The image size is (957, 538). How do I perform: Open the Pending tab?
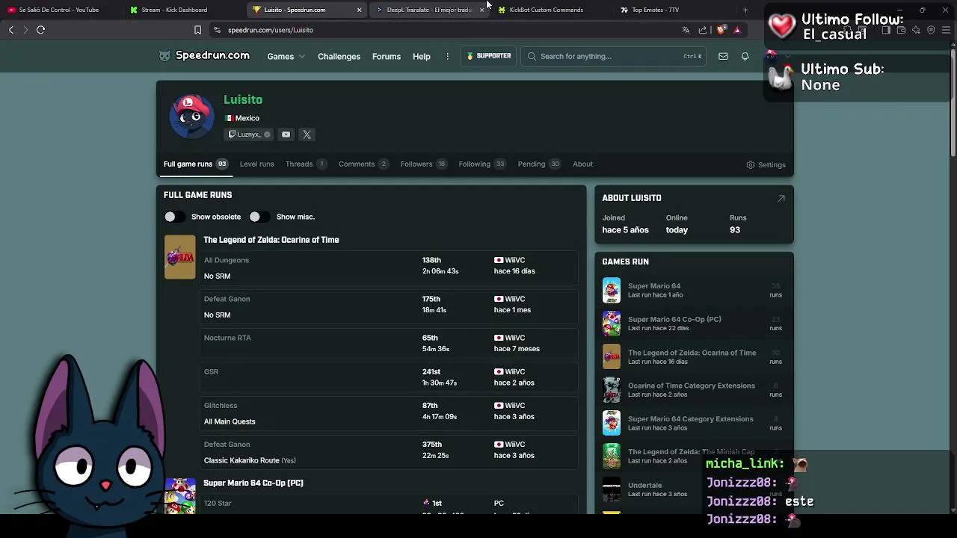click(539, 164)
